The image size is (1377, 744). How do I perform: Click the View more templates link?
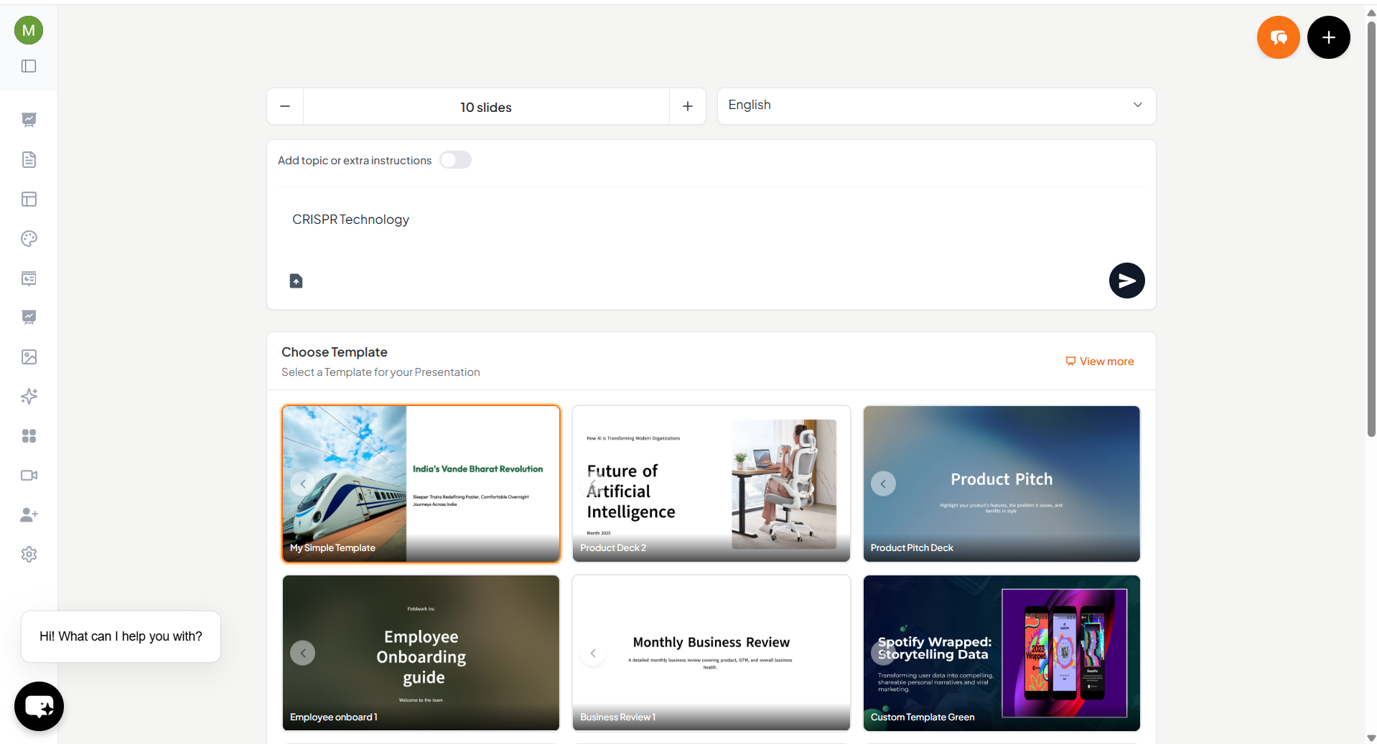tap(1099, 362)
